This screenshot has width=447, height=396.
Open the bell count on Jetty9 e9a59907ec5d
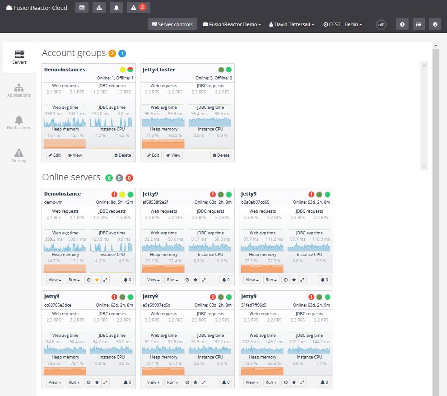click(226, 382)
